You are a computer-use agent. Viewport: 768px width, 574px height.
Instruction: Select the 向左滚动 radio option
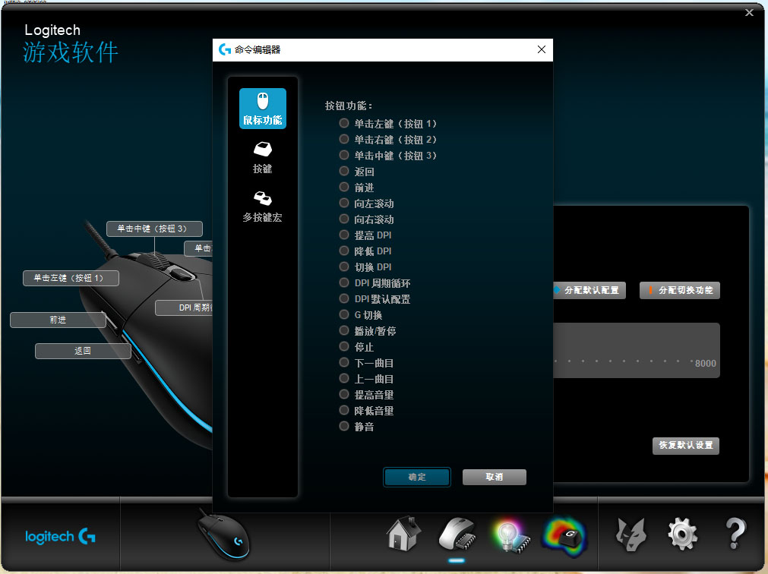(x=344, y=203)
